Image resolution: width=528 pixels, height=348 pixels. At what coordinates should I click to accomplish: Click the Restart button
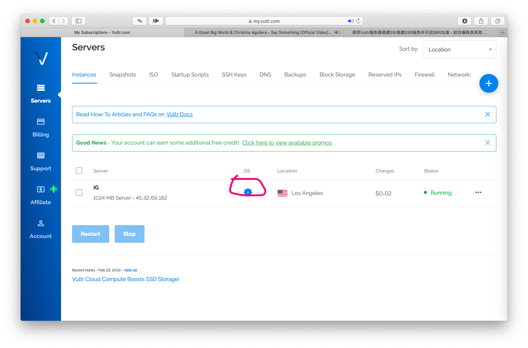90,234
